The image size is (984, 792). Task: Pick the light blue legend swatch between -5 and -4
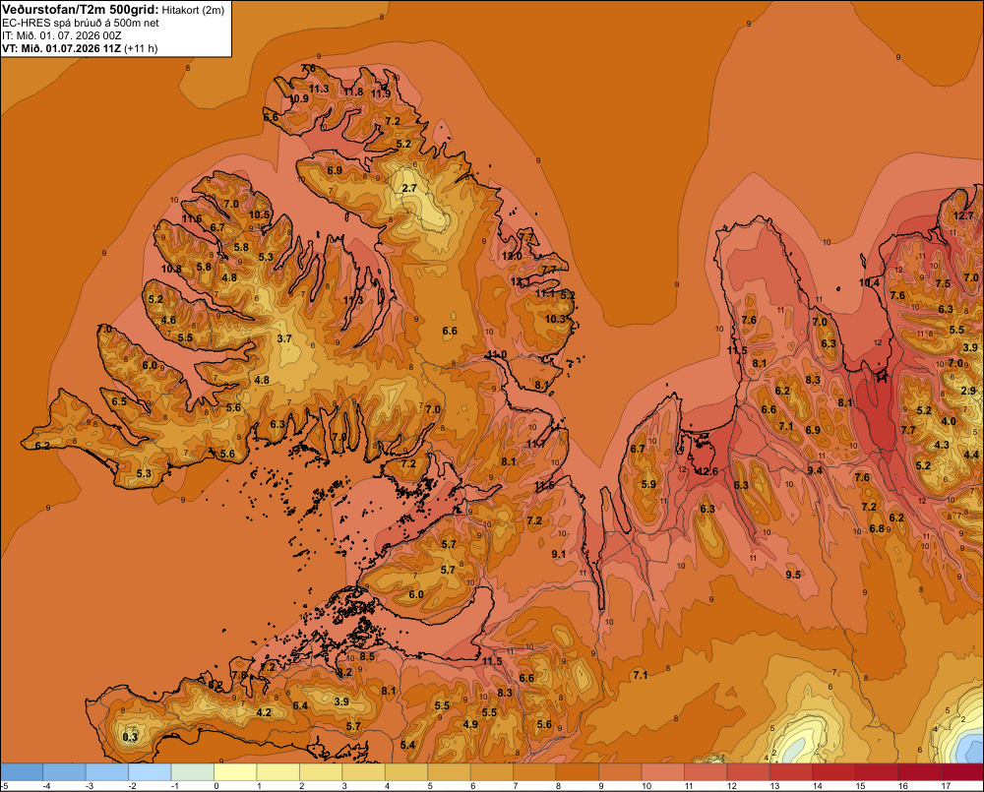coord(22,772)
